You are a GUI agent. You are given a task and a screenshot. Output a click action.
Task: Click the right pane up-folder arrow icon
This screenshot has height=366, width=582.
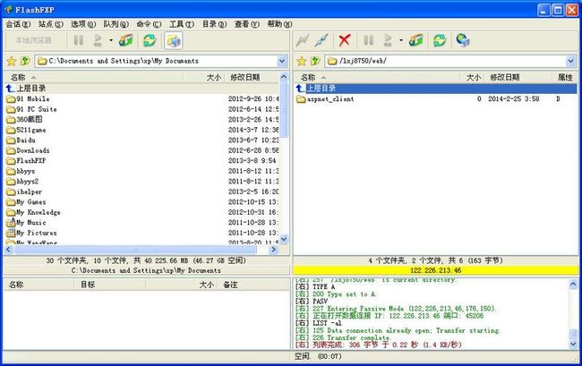315,61
